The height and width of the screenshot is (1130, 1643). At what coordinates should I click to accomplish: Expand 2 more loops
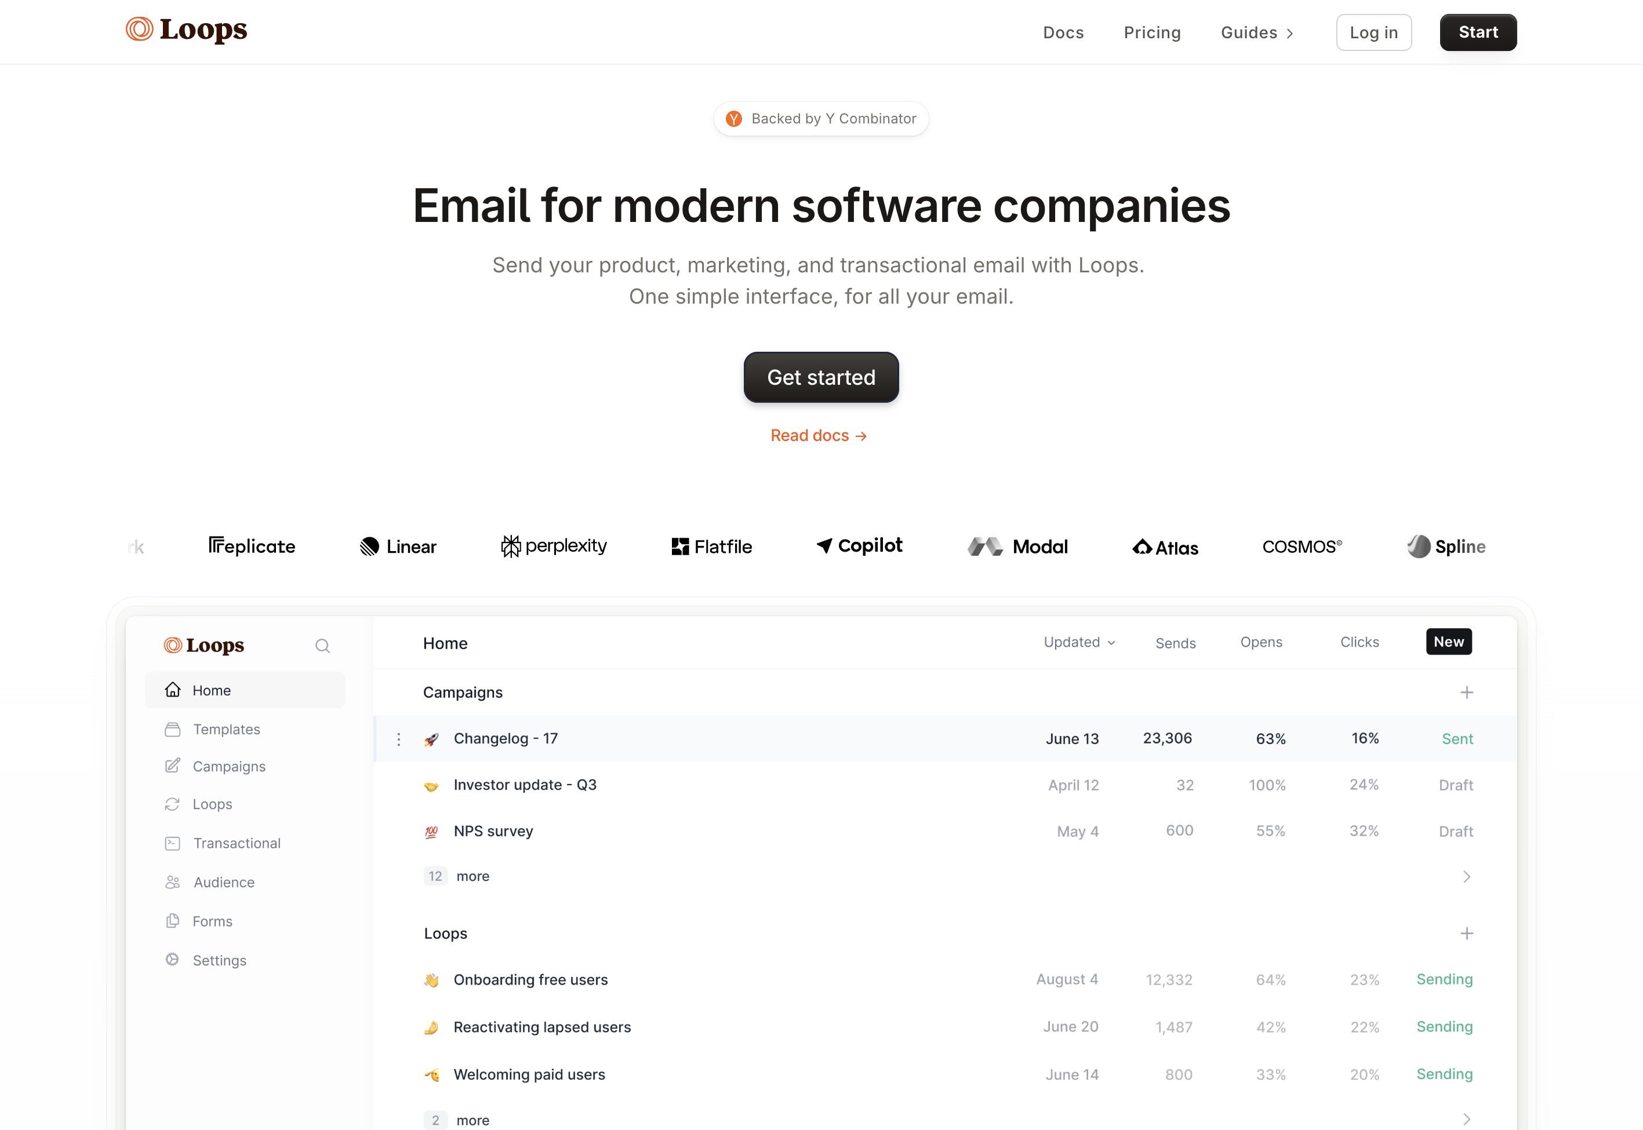(457, 1120)
